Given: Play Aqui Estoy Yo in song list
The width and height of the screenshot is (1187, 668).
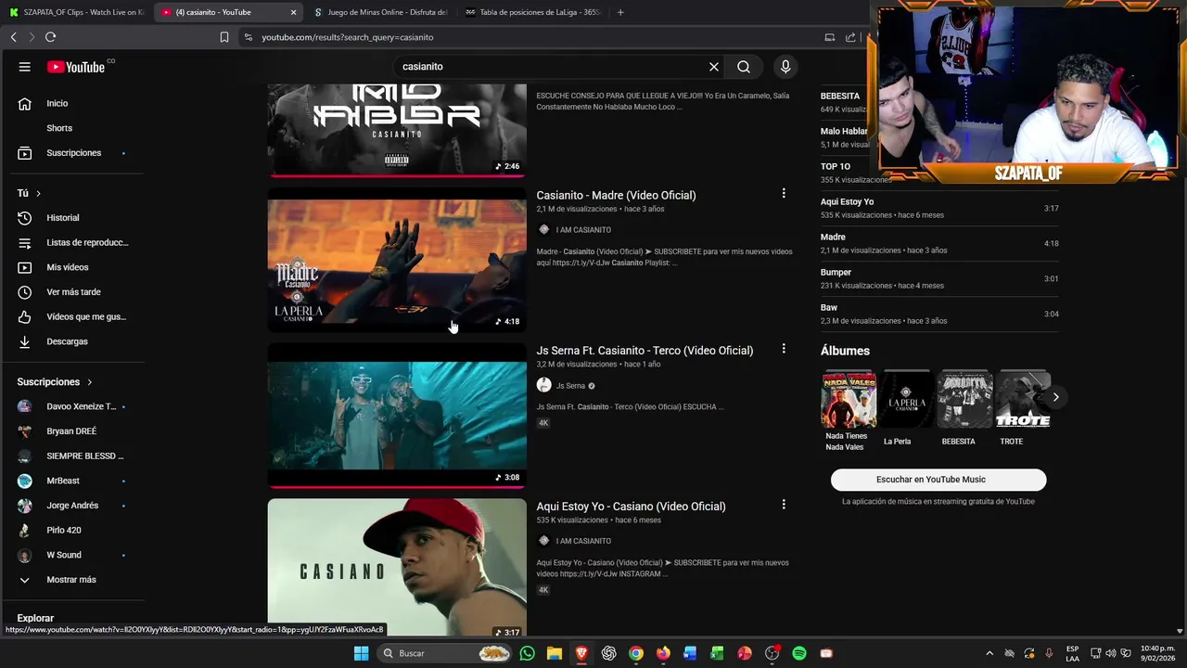Looking at the screenshot, I should tap(939, 208).
